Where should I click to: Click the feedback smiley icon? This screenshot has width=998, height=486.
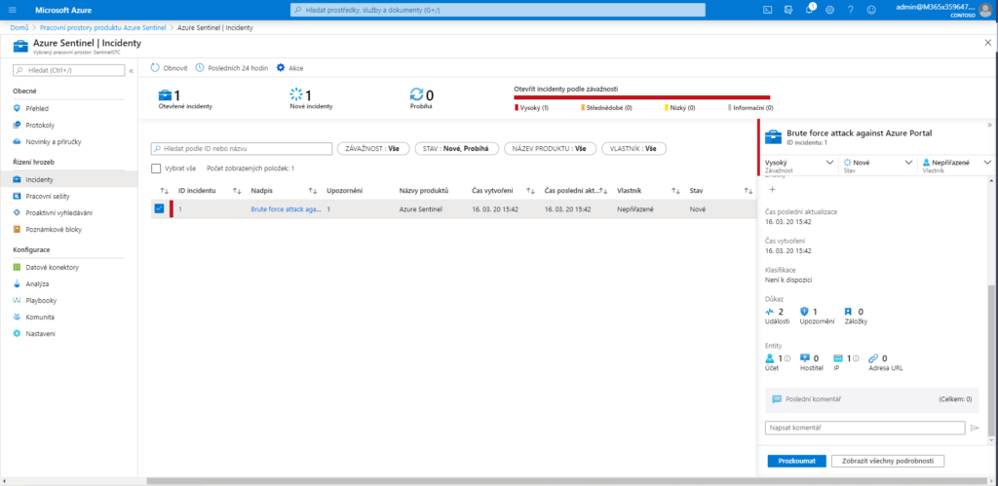tap(872, 9)
